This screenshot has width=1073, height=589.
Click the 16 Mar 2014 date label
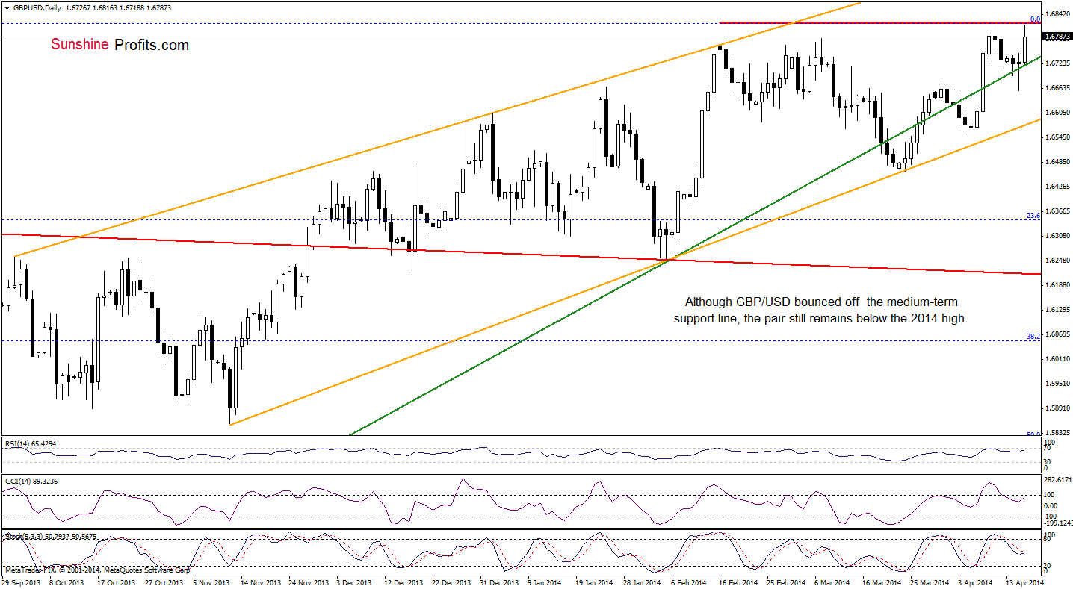tap(880, 582)
